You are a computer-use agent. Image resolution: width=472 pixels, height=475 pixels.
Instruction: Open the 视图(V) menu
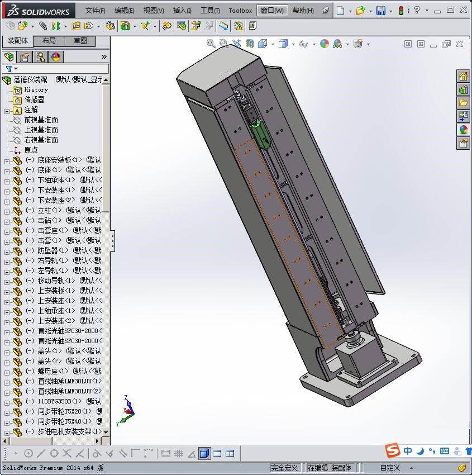pos(154,11)
